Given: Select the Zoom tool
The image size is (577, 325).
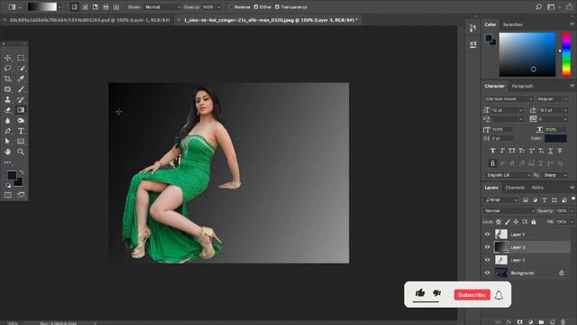Looking at the screenshot, I should pos(21,152).
